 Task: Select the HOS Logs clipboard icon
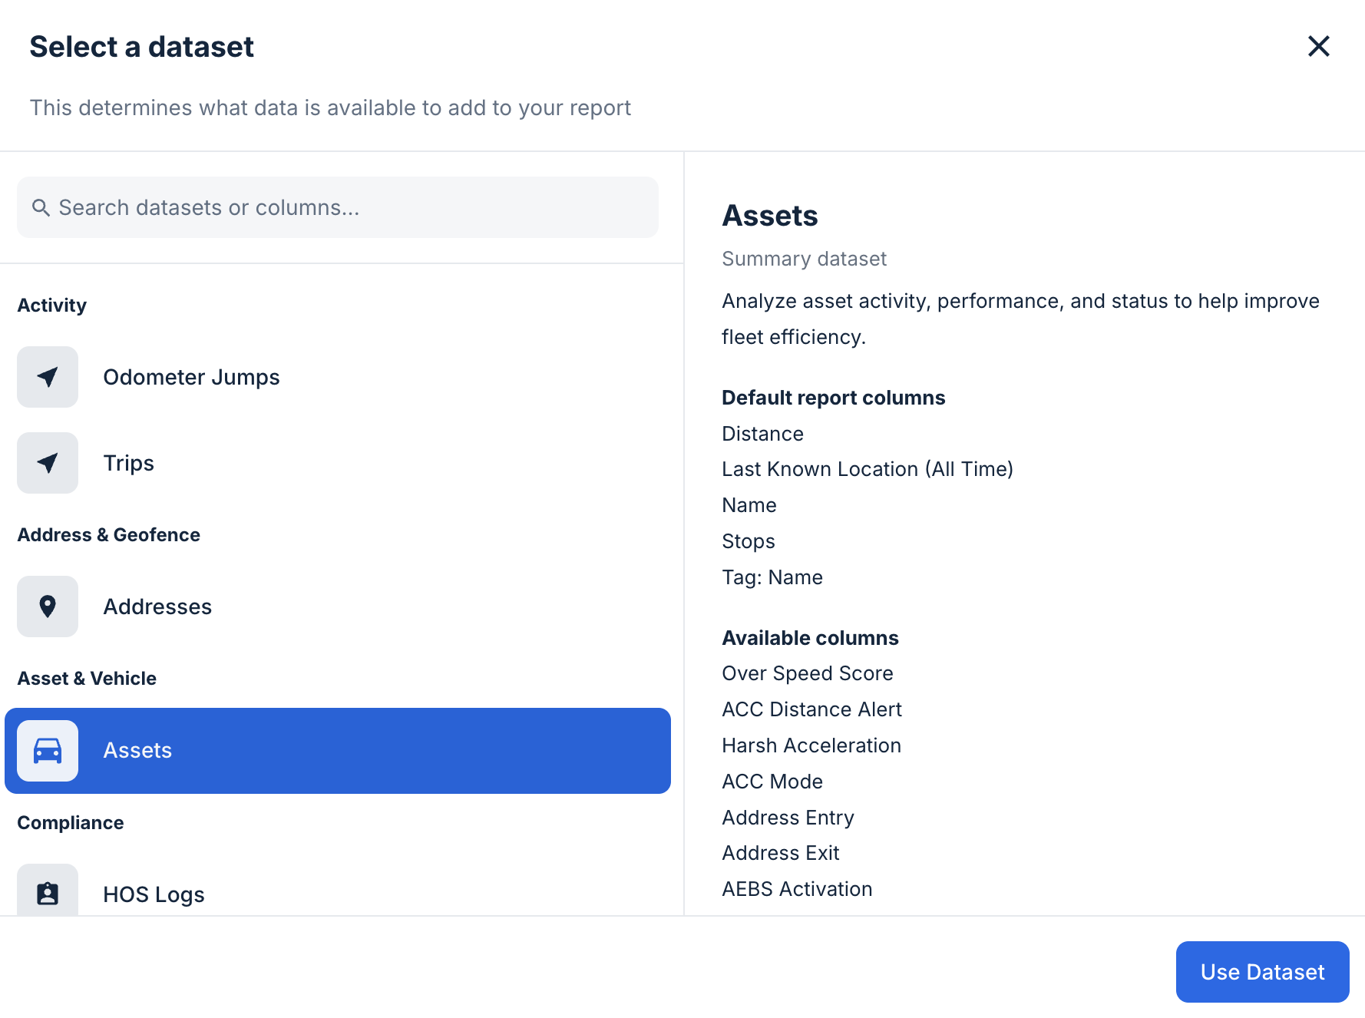[48, 893]
